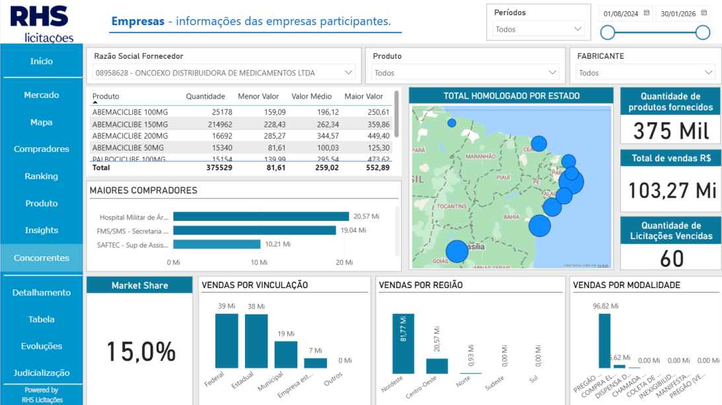
Task: Select the Nordeste bar in Vendas por Região
Action: [403, 344]
